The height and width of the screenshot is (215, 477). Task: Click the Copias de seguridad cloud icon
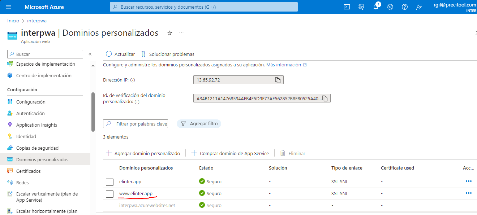tap(10, 148)
